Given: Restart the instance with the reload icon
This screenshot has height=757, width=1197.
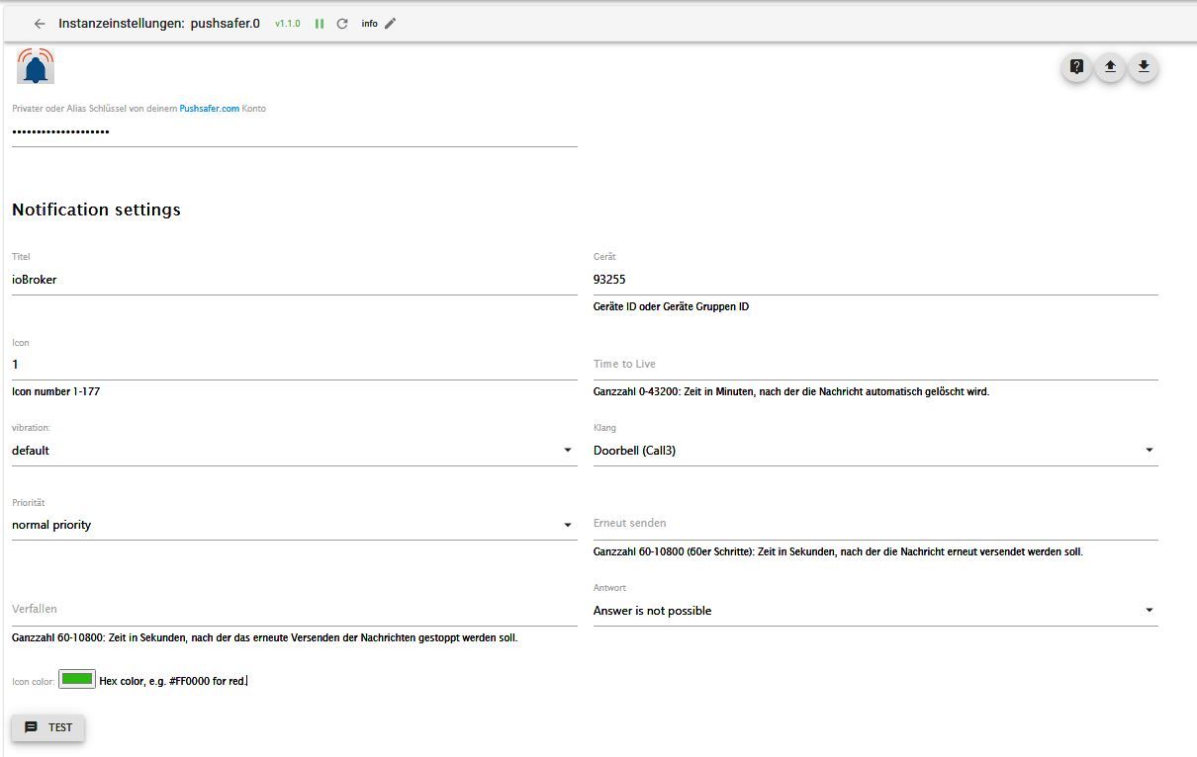Looking at the screenshot, I should [x=342, y=24].
